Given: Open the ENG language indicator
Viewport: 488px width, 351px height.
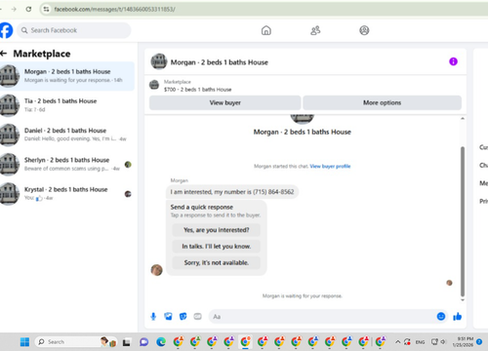Looking at the screenshot, I should [420, 342].
